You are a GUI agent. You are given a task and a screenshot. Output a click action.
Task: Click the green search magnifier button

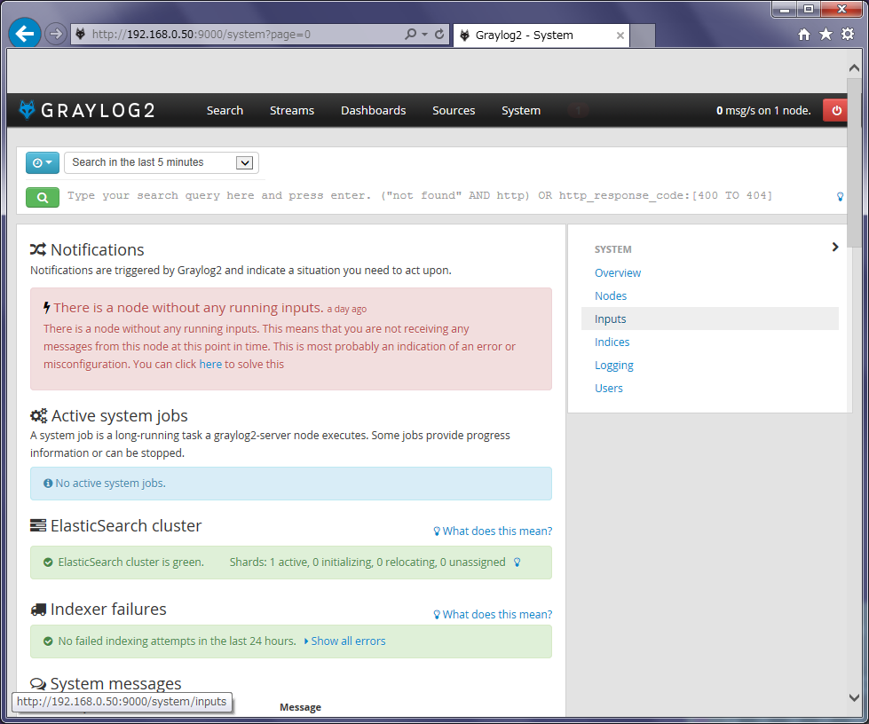(43, 197)
